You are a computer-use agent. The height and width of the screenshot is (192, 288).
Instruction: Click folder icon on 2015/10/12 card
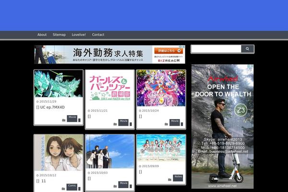63,189
